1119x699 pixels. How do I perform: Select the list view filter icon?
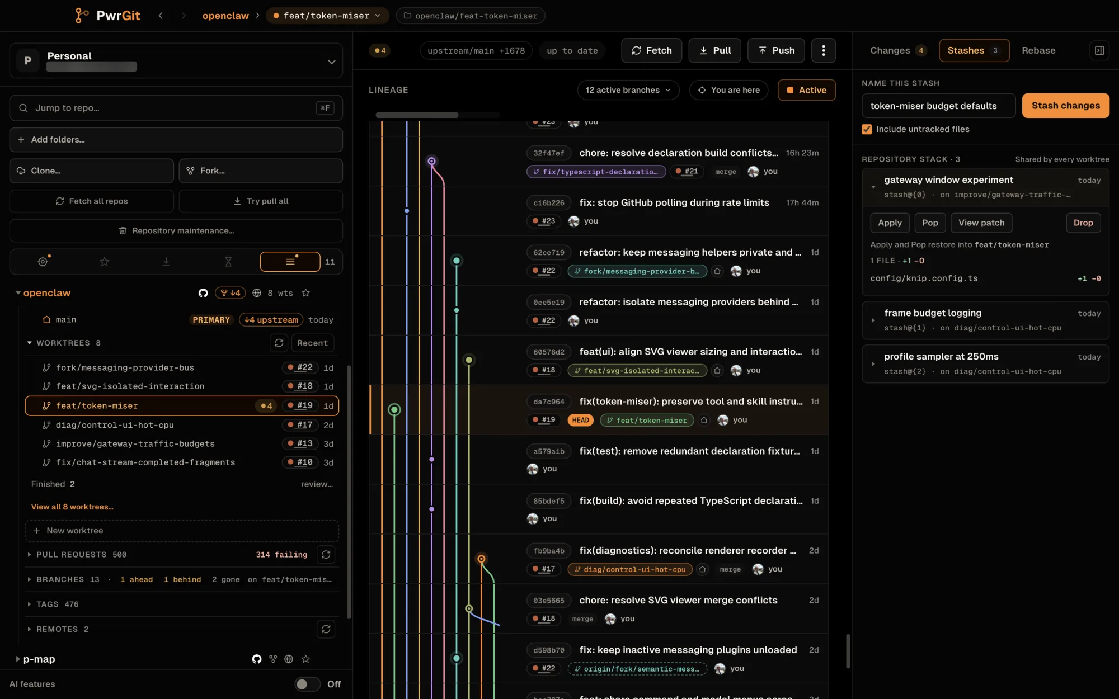pyautogui.click(x=290, y=262)
